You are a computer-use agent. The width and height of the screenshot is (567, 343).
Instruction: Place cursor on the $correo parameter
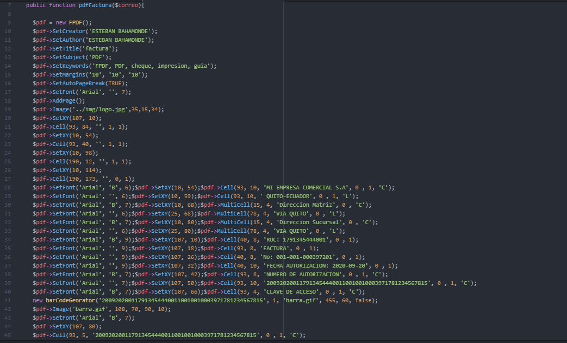coord(126,5)
